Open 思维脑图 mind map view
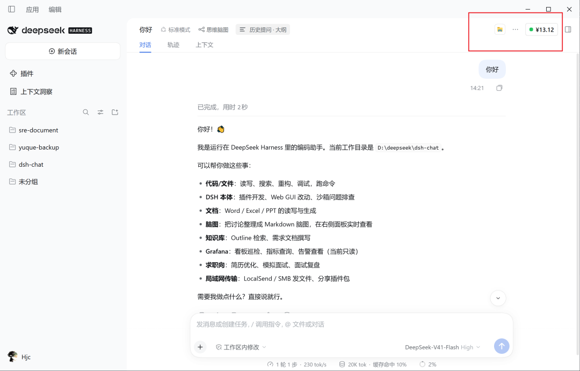 pos(213,29)
